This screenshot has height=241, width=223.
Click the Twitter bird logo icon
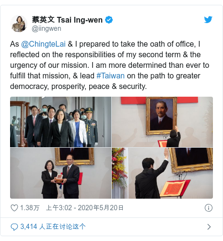click(208, 20)
